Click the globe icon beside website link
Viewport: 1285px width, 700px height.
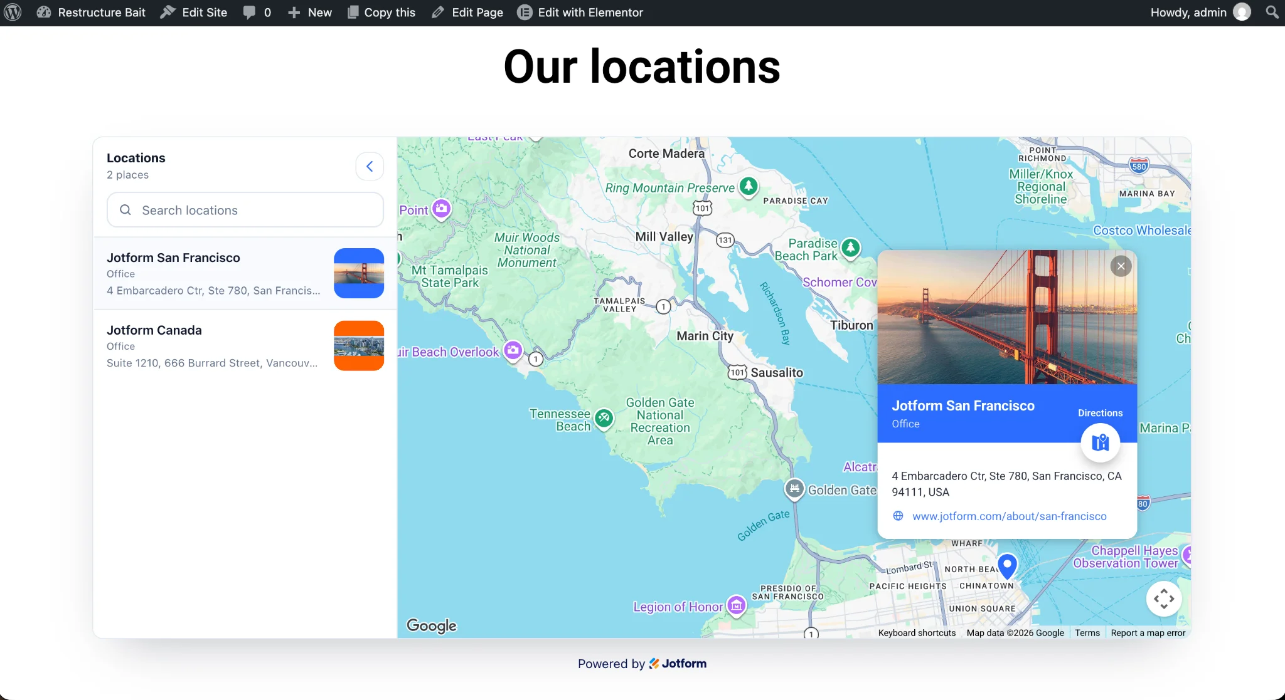[898, 516]
